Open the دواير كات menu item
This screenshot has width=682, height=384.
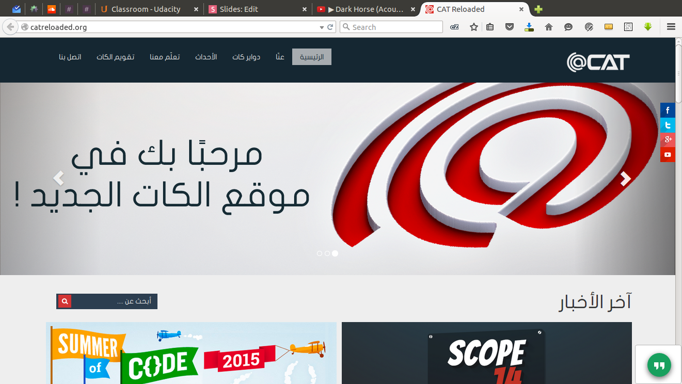click(x=246, y=57)
